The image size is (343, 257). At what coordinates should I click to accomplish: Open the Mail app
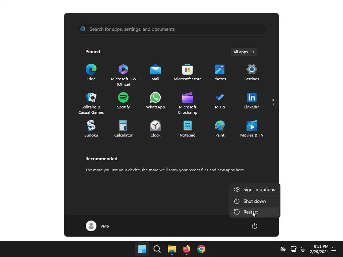coord(155,73)
